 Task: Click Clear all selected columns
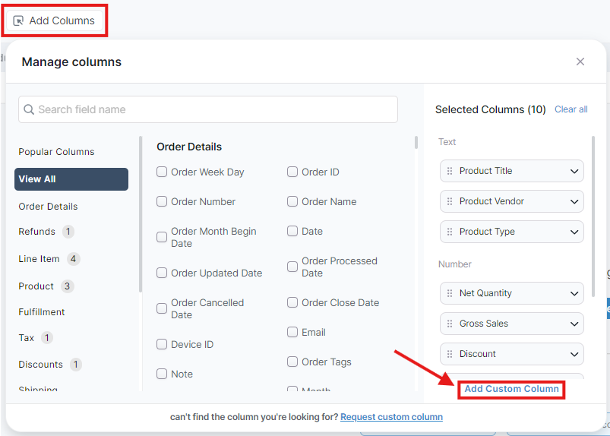(570, 109)
